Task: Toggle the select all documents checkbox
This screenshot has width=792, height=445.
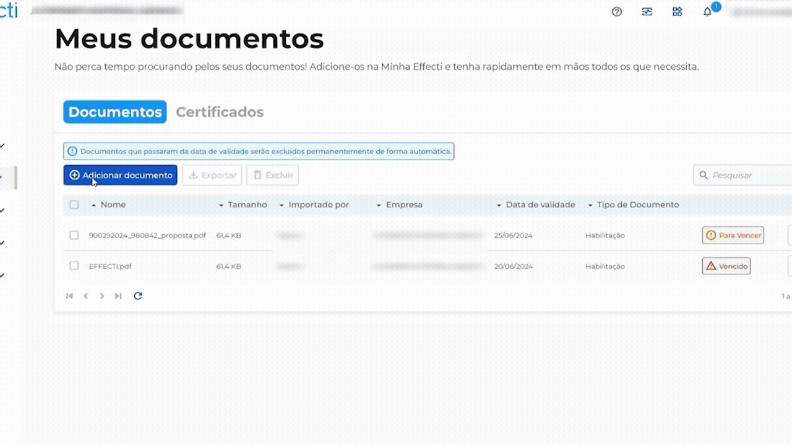Action: point(74,205)
